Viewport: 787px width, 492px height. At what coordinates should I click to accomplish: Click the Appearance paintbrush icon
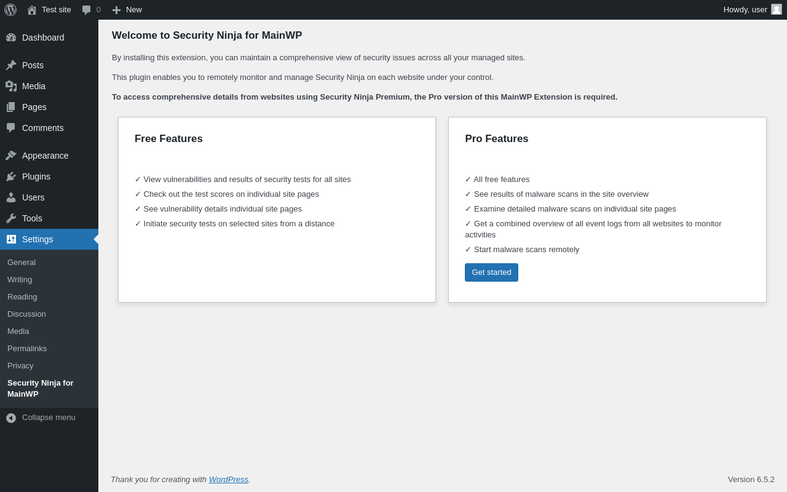pos(11,156)
